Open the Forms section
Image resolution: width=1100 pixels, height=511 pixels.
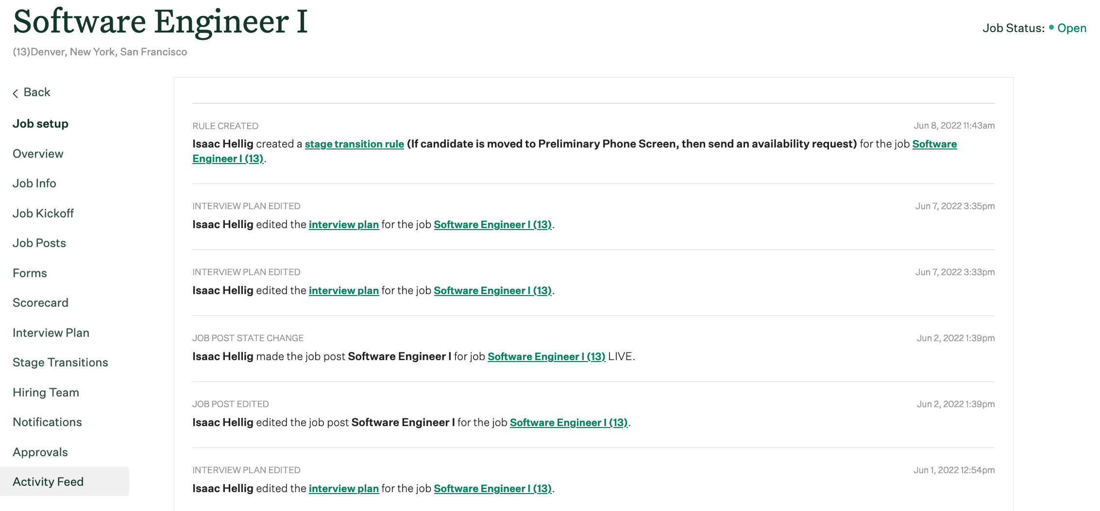(x=30, y=273)
